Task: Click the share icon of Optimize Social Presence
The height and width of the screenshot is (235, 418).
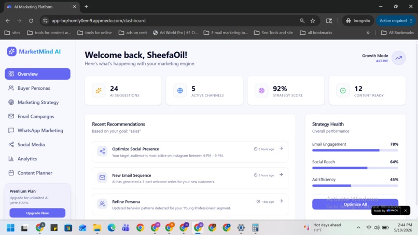Action: click(102, 151)
